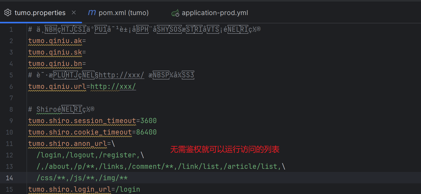Click the Maven icon on pom.xml tab
The height and width of the screenshot is (194, 421).
pyautogui.click(x=92, y=12)
